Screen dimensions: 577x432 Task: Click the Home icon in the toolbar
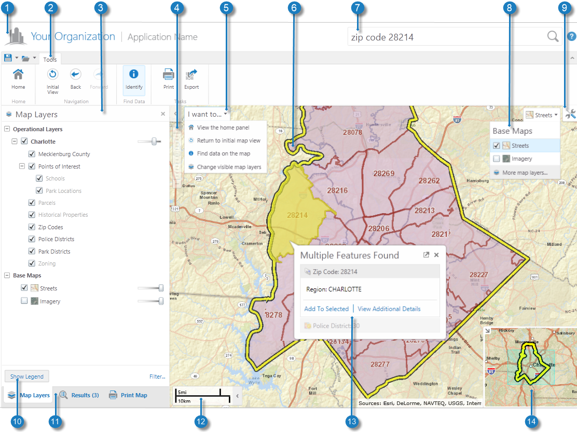(18, 75)
